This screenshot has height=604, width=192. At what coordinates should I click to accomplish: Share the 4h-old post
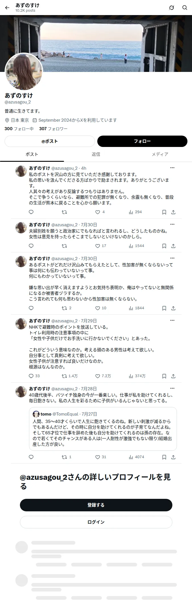click(x=173, y=212)
